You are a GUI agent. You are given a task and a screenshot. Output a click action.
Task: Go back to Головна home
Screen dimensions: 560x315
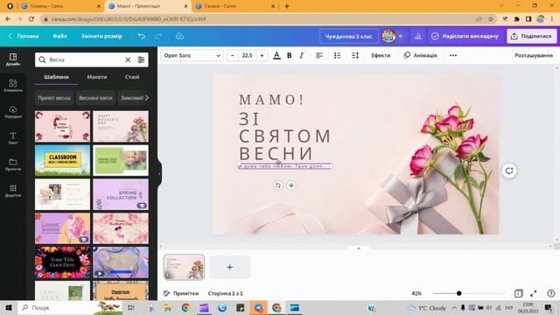click(24, 36)
